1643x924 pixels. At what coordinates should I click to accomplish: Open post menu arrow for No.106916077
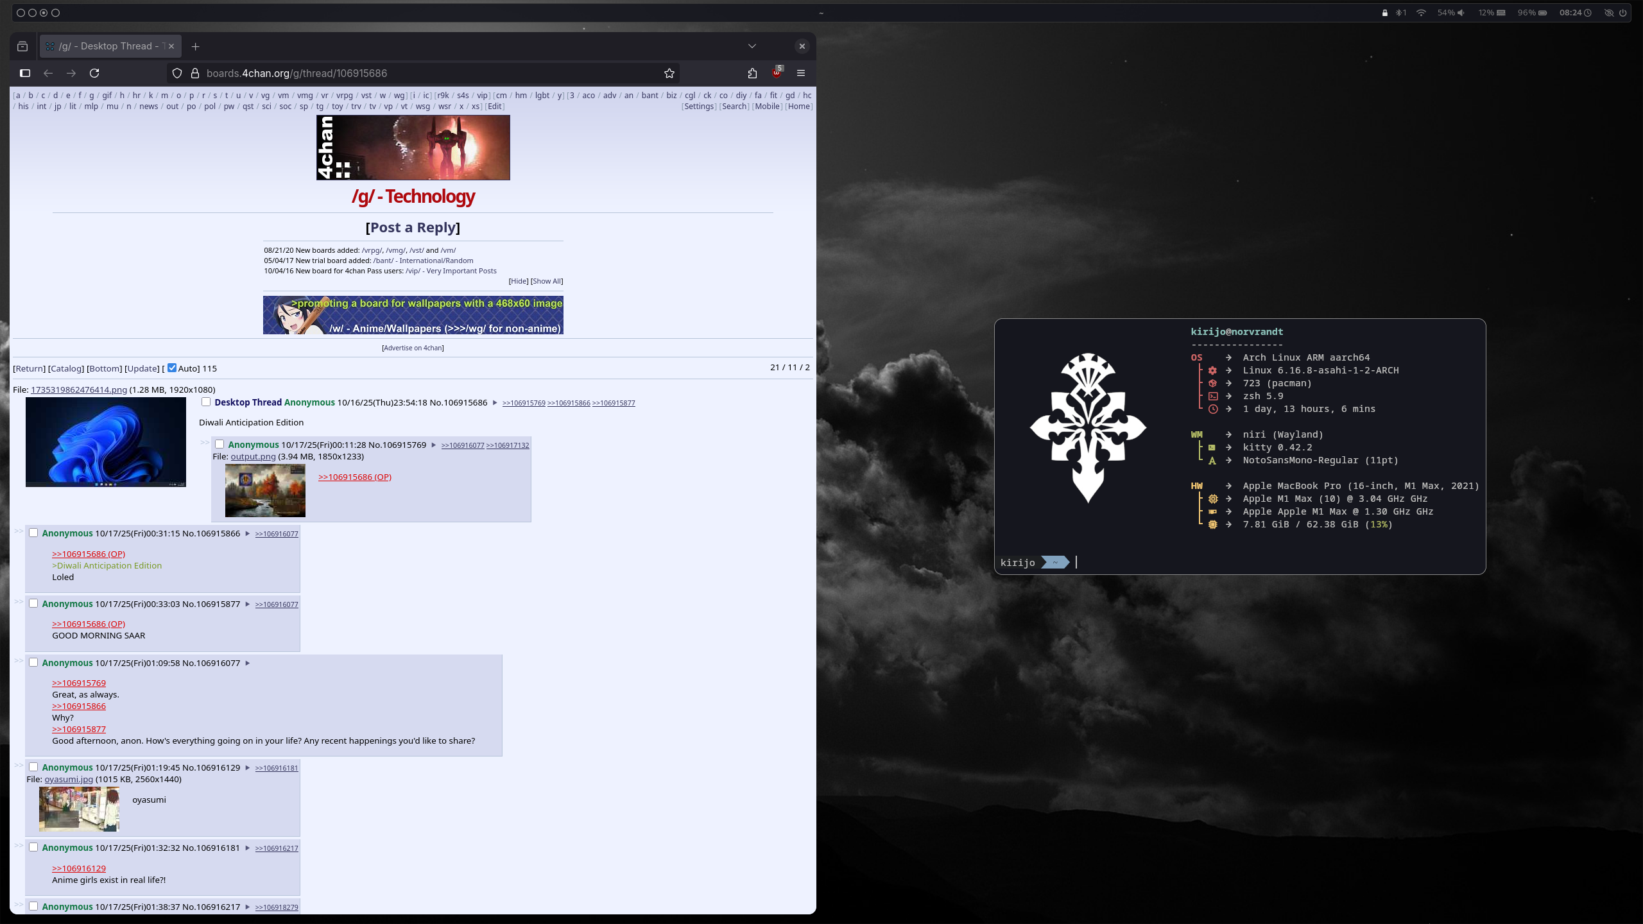pos(248,663)
